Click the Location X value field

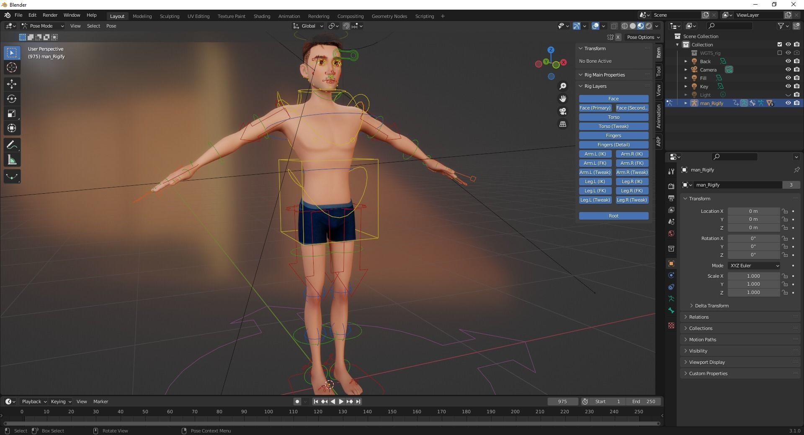coord(753,211)
